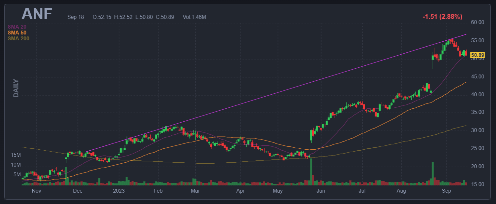Click the 5M volume axis label
496x204 pixels.
pyautogui.click(x=17, y=175)
